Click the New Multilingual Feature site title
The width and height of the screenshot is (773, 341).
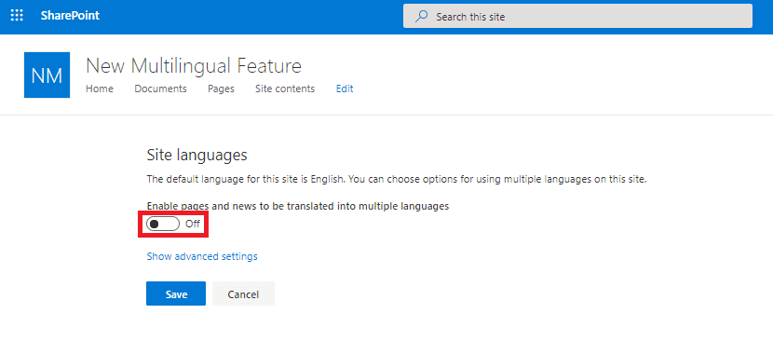194,65
